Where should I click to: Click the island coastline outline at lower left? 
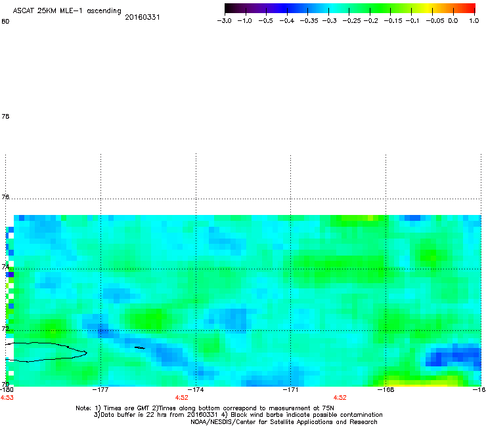[x=47, y=352]
